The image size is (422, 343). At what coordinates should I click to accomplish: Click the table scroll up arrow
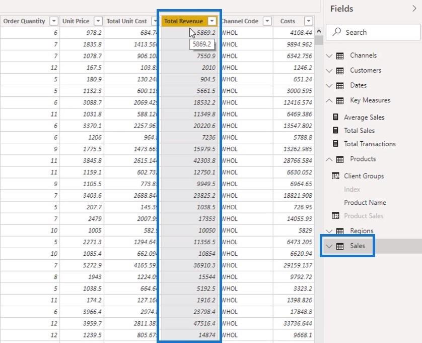(x=319, y=31)
